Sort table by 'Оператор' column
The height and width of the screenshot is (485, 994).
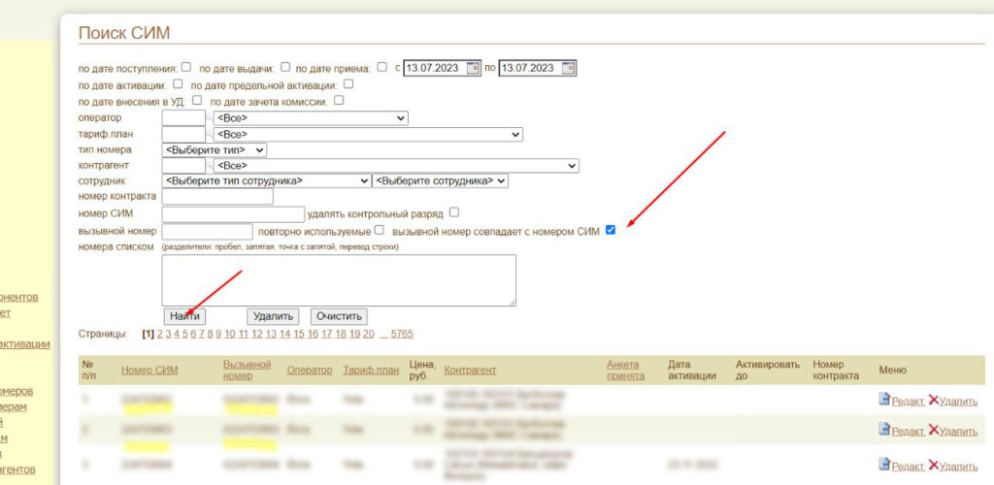tap(310, 371)
